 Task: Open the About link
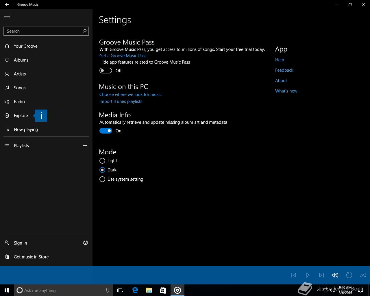(x=281, y=81)
